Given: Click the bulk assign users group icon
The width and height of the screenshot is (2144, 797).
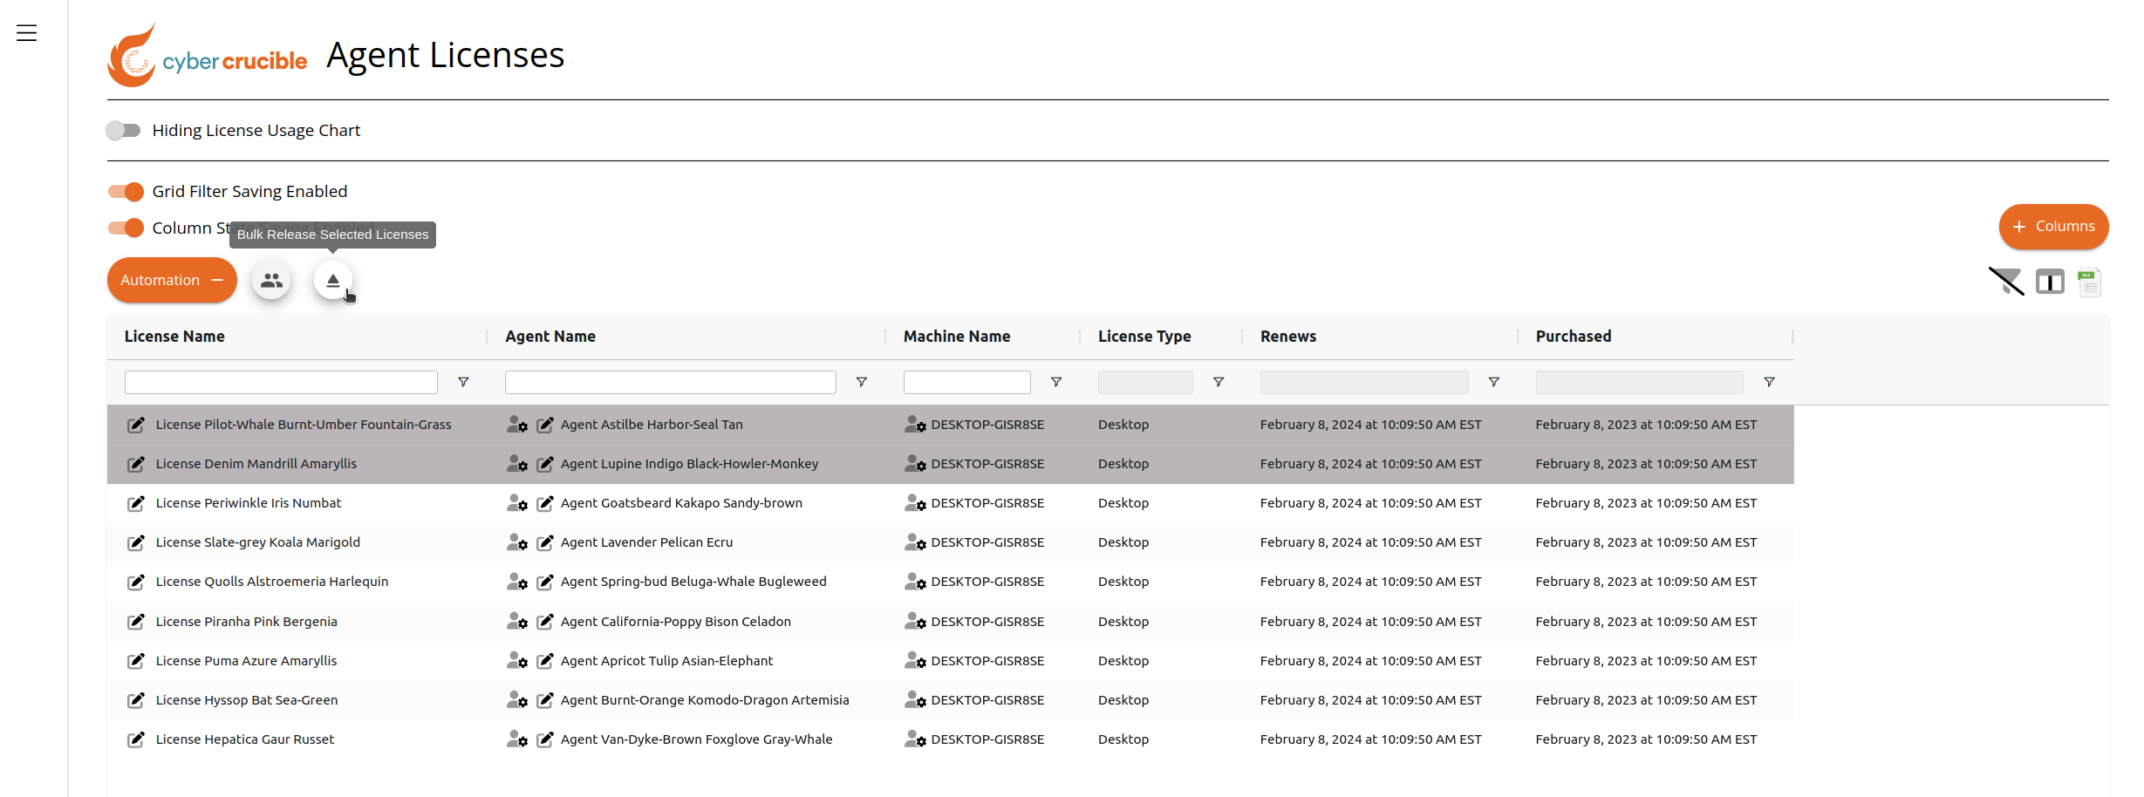Looking at the screenshot, I should pyautogui.click(x=272, y=281).
